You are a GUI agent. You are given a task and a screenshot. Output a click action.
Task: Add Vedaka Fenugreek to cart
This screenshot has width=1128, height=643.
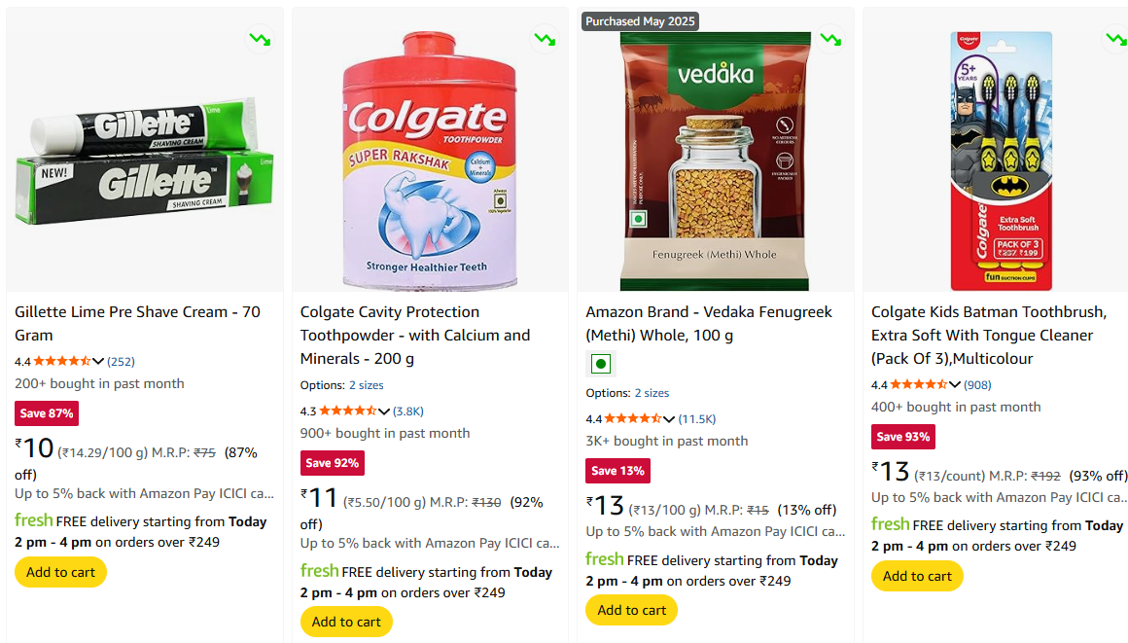tap(632, 610)
